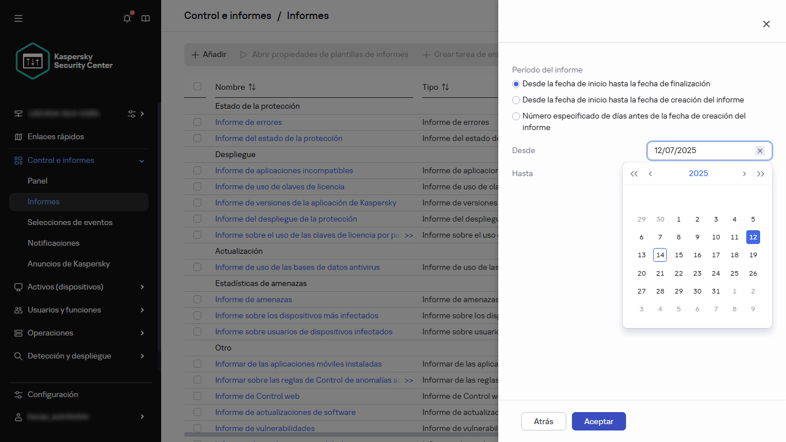
Task: Open Selecciones de eventos page
Action: coord(70,222)
